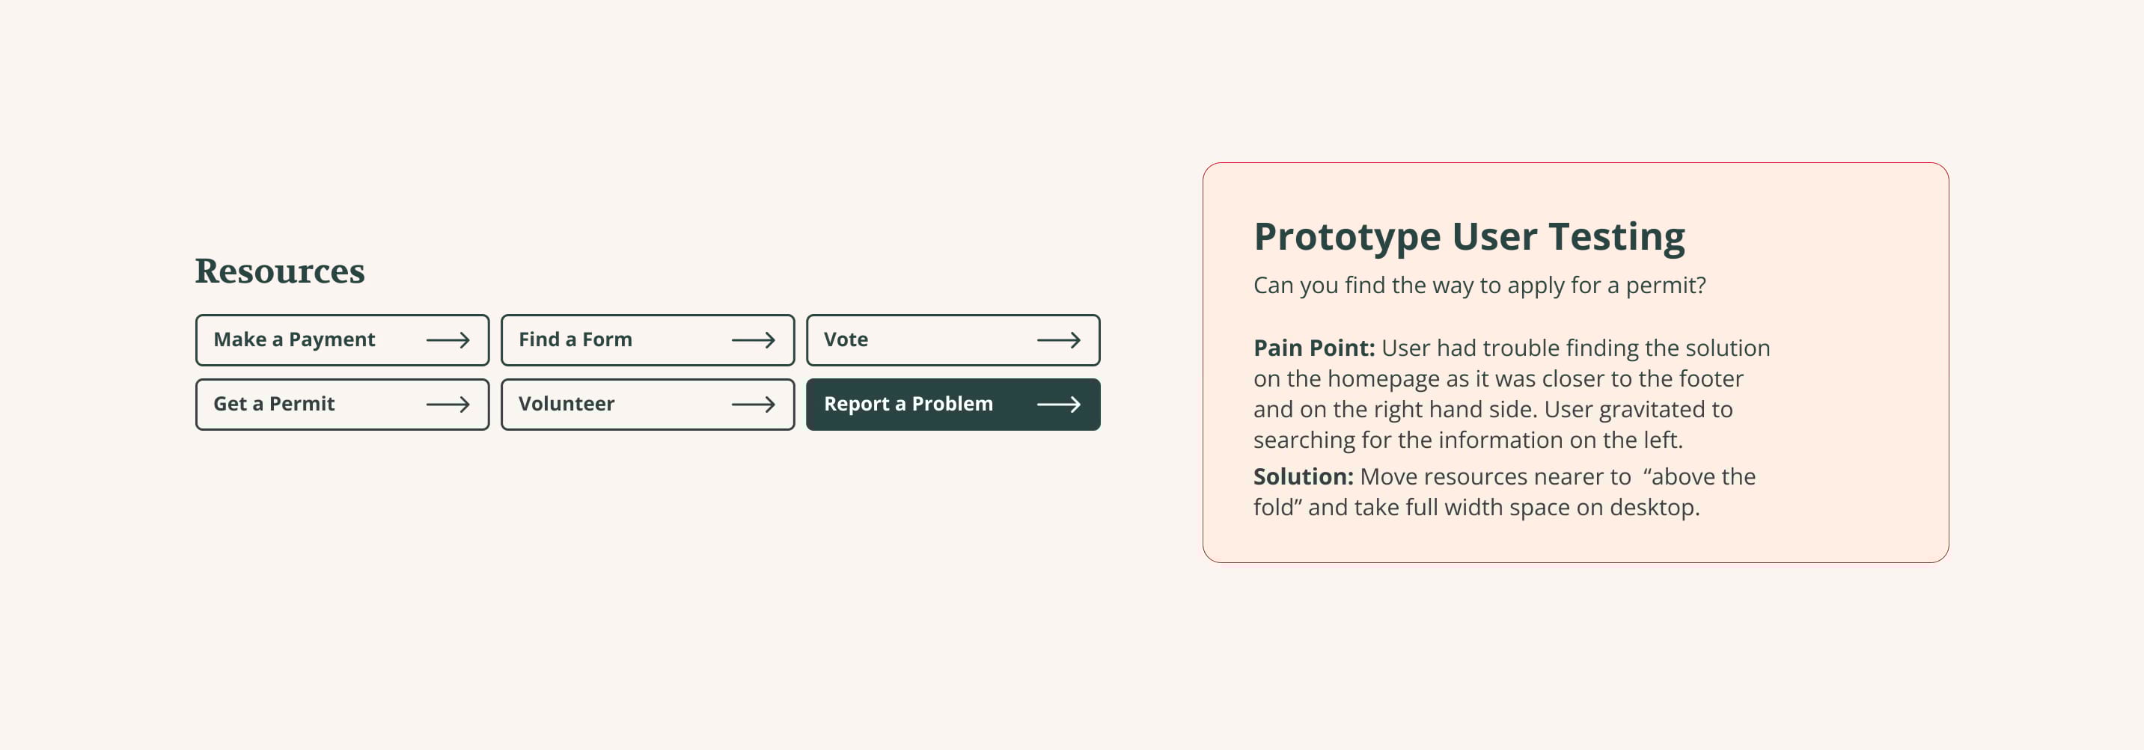Click the white arrow on Report a Problem

pyautogui.click(x=1059, y=405)
